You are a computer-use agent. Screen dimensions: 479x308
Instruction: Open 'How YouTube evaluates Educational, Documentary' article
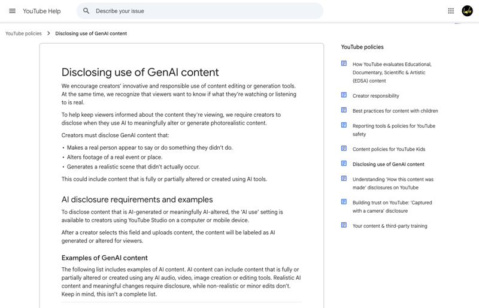pos(392,73)
